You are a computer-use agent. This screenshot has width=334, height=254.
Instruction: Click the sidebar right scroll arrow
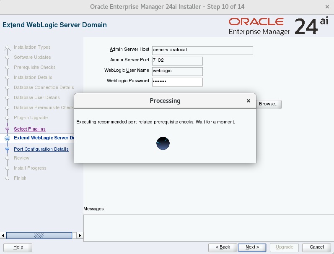pos(80,236)
